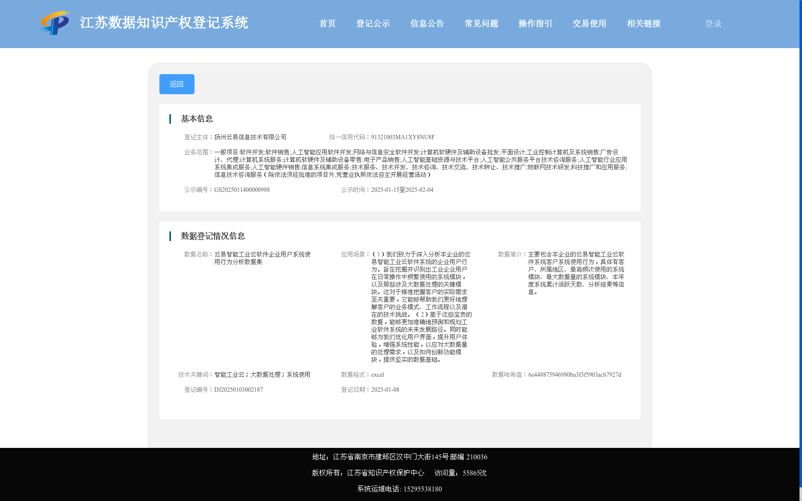
Task: Select visit count 55865次
Action: pos(475,473)
